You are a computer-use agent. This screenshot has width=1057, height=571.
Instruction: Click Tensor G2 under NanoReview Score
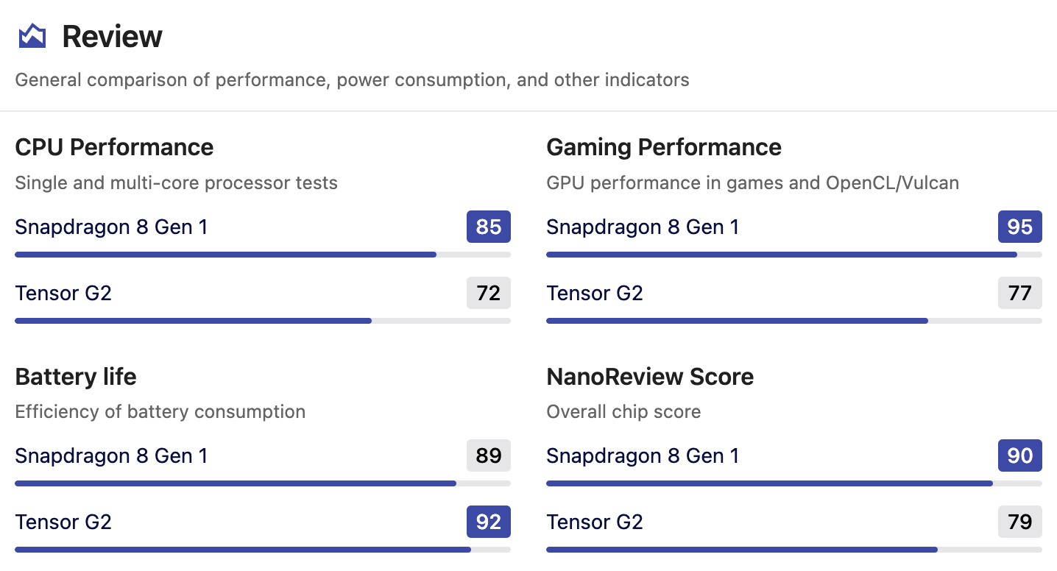pos(595,522)
